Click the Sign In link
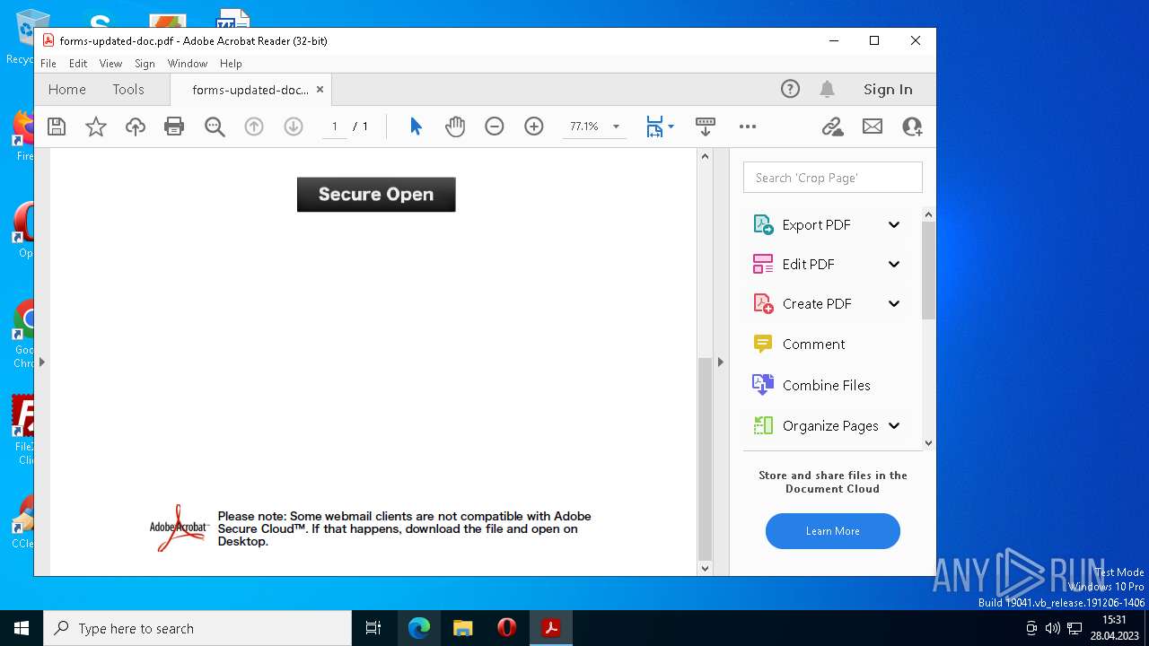The height and width of the screenshot is (646, 1149). coord(888,89)
